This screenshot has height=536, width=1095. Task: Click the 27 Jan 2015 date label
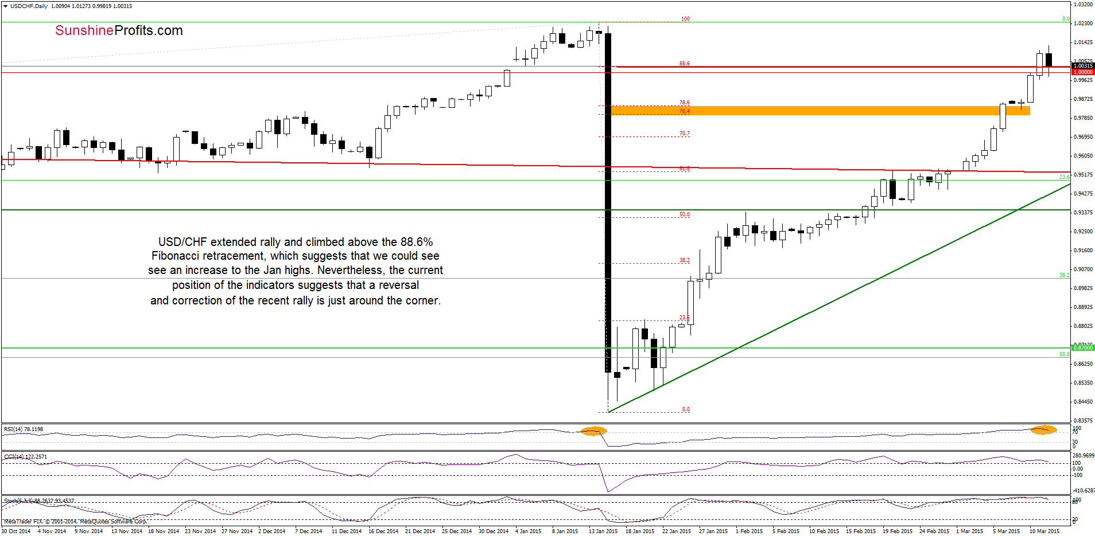click(713, 531)
